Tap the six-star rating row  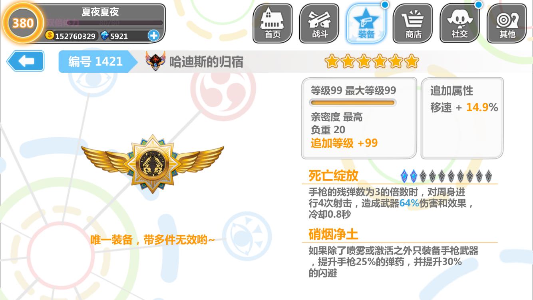(x=372, y=61)
